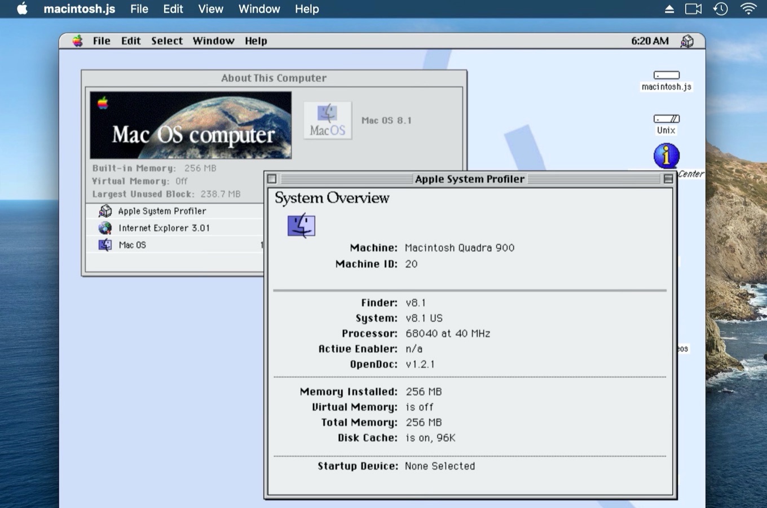
Task: Click the 6:20 AM clock display
Action: click(x=649, y=41)
